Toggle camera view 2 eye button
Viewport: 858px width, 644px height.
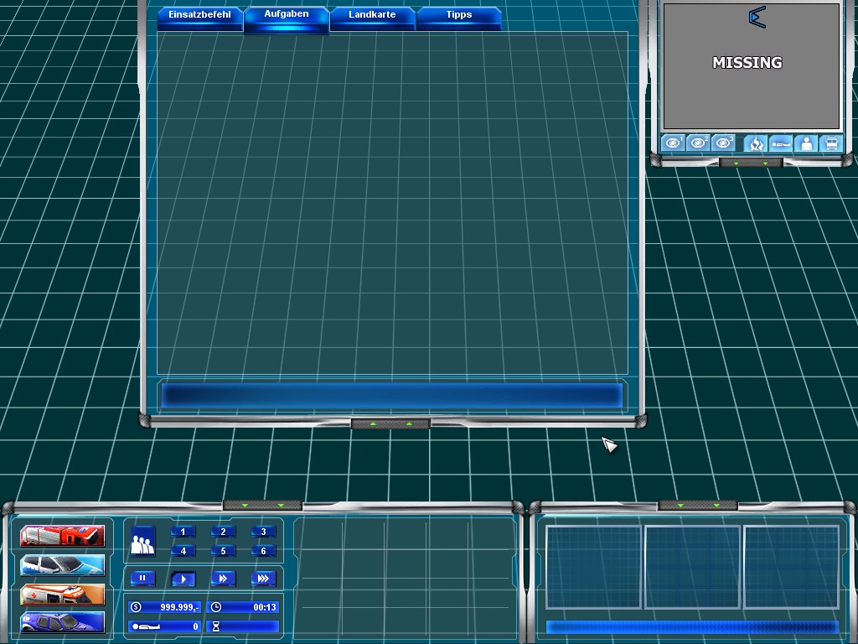tap(698, 143)
